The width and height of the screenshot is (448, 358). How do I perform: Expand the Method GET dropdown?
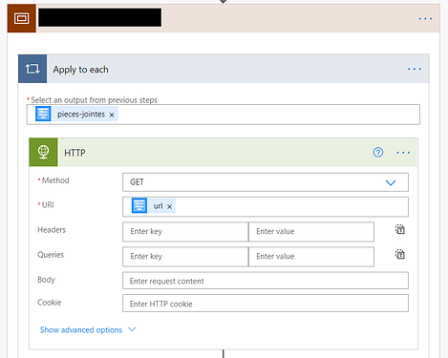(391, 182)
